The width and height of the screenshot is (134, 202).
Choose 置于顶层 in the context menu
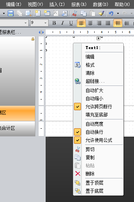click(x=98, y=183)
